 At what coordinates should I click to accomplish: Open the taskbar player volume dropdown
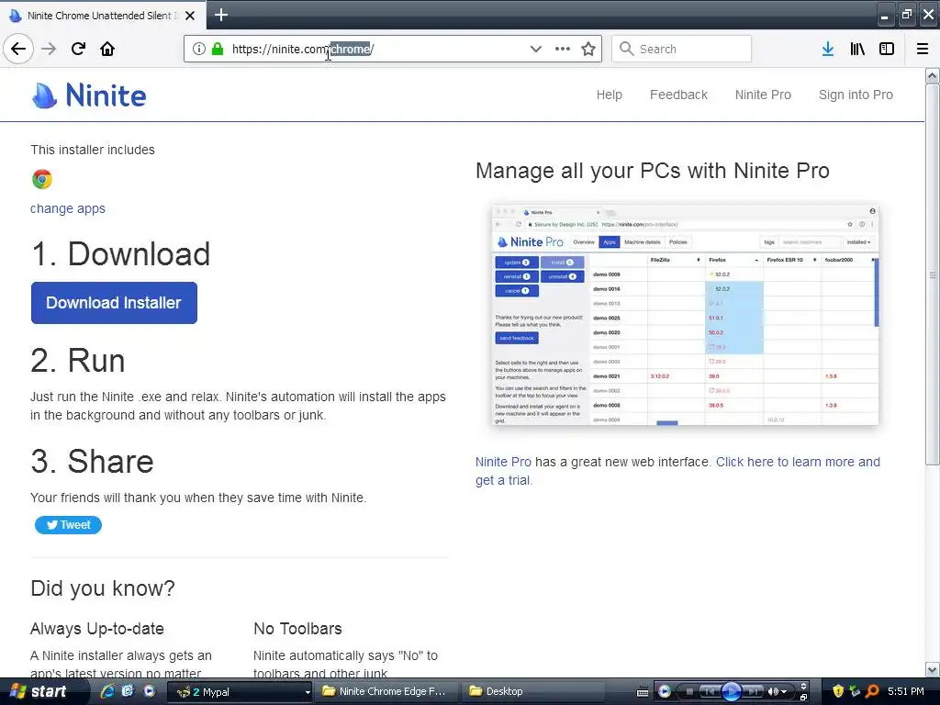784,692
